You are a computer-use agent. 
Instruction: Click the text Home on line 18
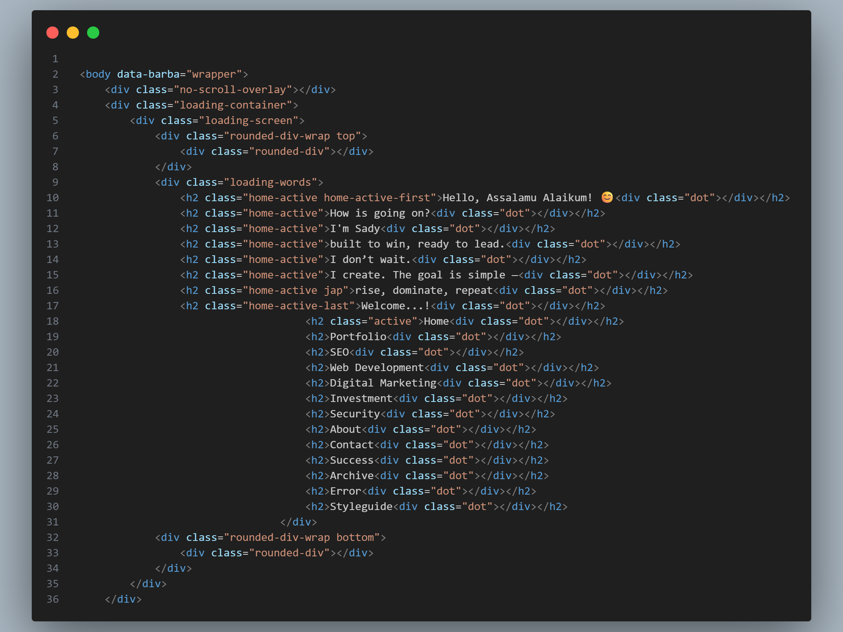pyautogui.click(x=436, y=321)
